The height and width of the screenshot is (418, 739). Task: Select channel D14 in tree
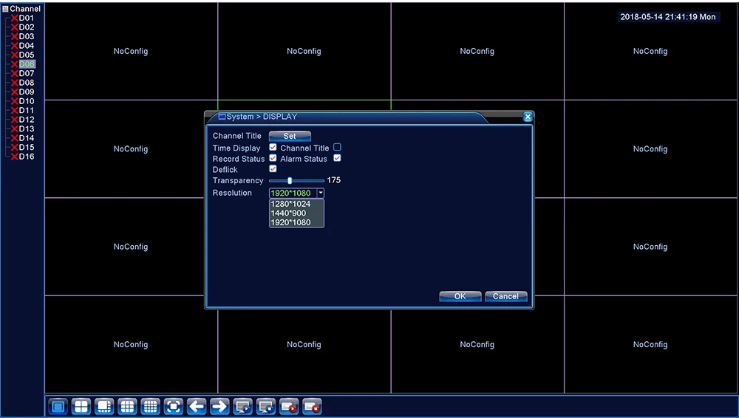coord(27,138)
